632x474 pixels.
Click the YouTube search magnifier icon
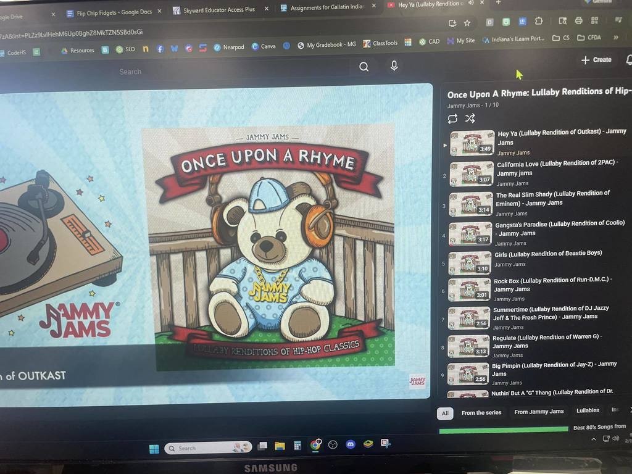(364, 67)
